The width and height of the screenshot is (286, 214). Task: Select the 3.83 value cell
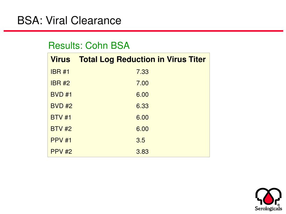coord(142,152)
